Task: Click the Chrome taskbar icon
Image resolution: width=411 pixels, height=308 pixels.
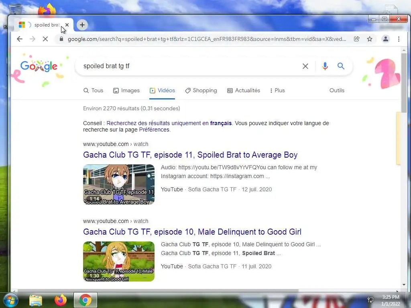Action: click(85, 300)
